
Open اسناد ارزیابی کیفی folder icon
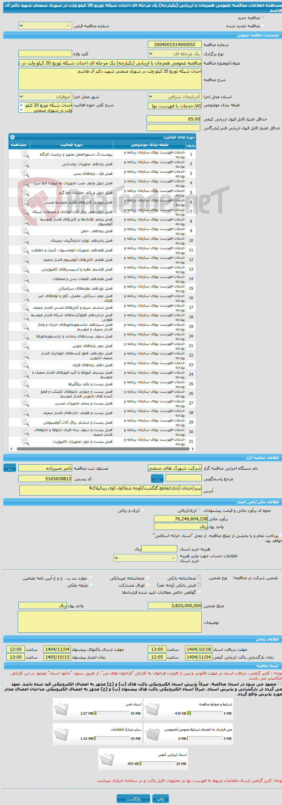(107, 759)
